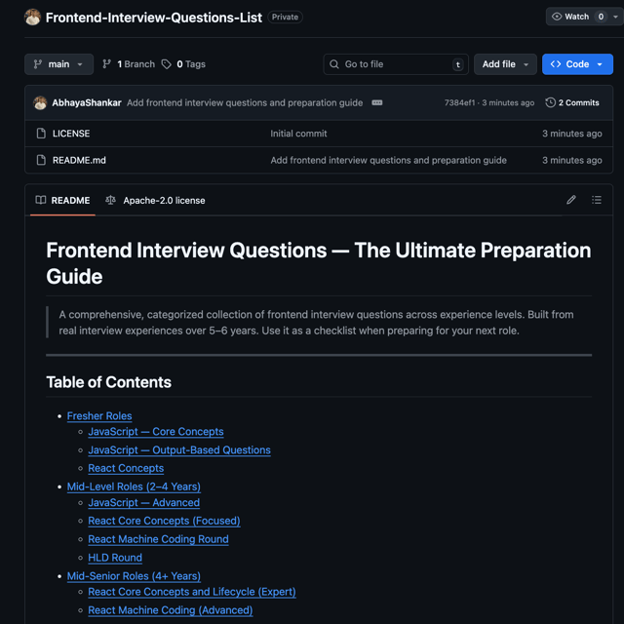Switch to the Apache-2.0 license tab

(x=155, y=200)
